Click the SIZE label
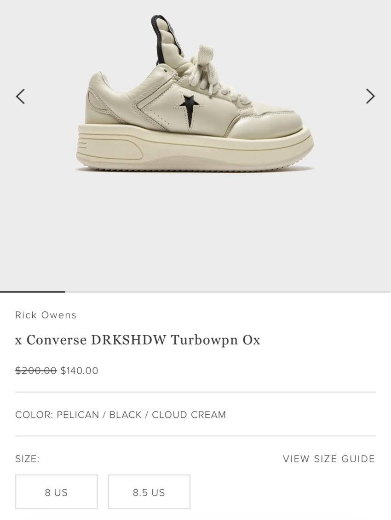The image size is (391, 520). [27, 459]
